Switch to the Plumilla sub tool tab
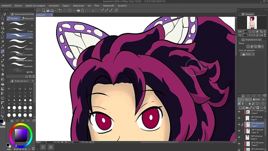Image resolution: width=268 pixels, height=151 pixels. click(13, 18)
